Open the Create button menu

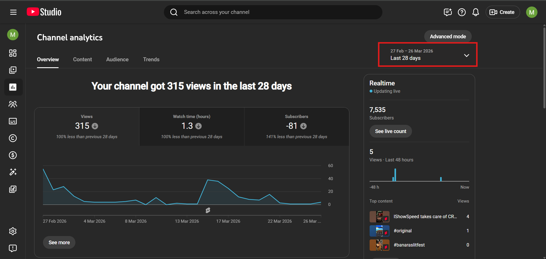(x=502, y=12)
